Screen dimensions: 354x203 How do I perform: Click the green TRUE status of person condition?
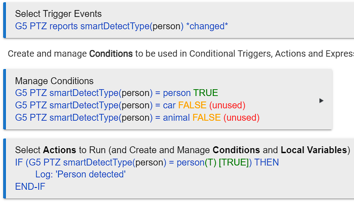pos(206,93)
